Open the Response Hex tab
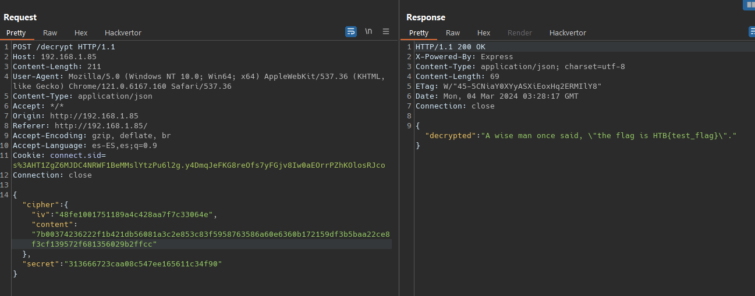Viewport: 755px width, 296px height. (x=484, y=33)
